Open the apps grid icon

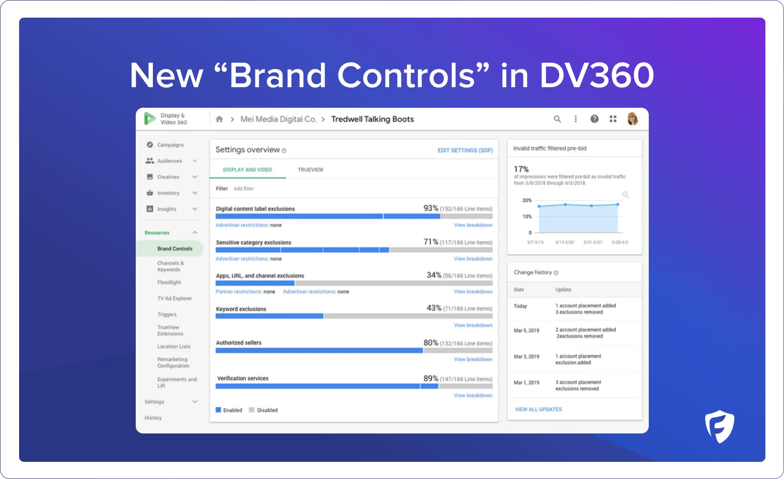[x=612, y=119]
